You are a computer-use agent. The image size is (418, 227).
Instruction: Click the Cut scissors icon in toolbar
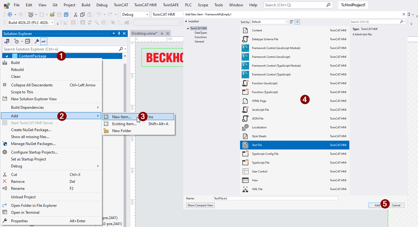pos(76,15)
